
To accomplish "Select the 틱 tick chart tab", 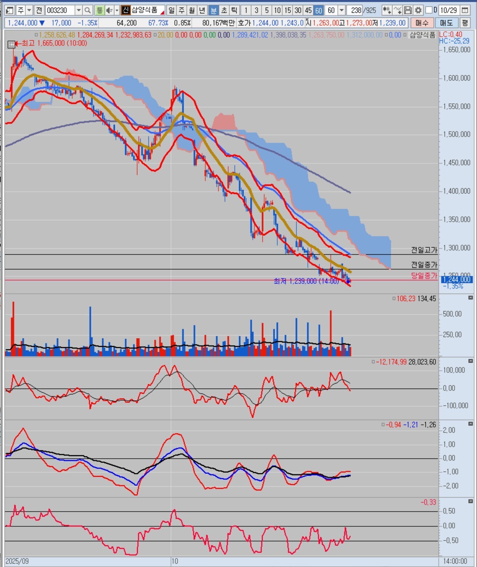I will [234, 10].
